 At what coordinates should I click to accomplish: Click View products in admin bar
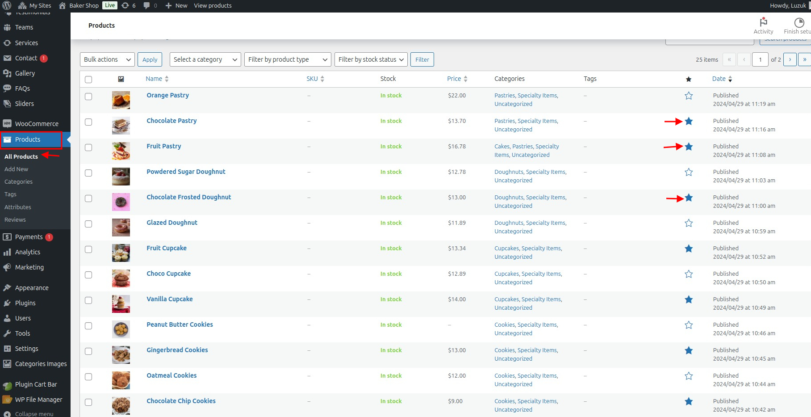[x=213, y=6]
